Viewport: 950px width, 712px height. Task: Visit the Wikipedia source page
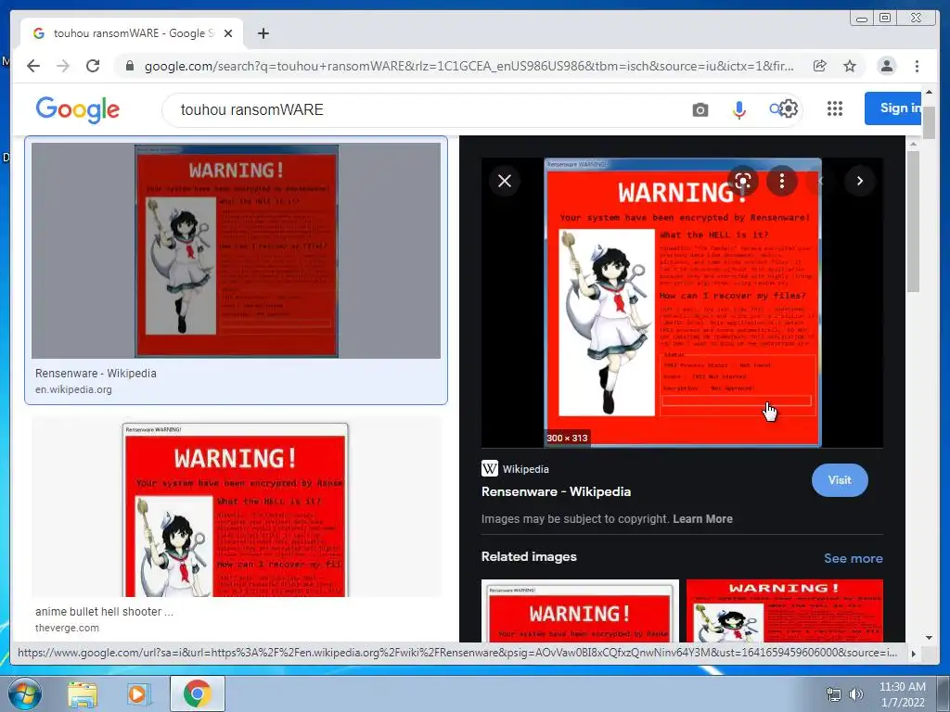pyautogui.click(x=840, y=480)
